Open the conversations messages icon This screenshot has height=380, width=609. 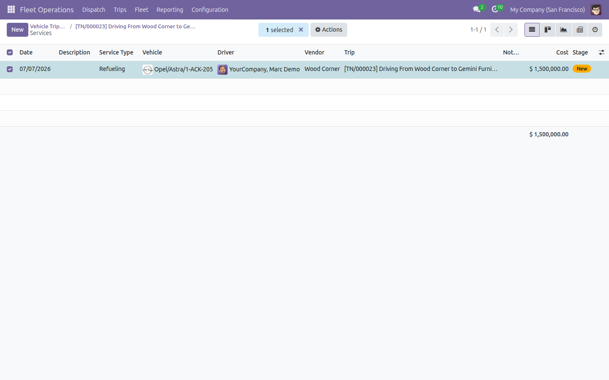coord(477,9)
